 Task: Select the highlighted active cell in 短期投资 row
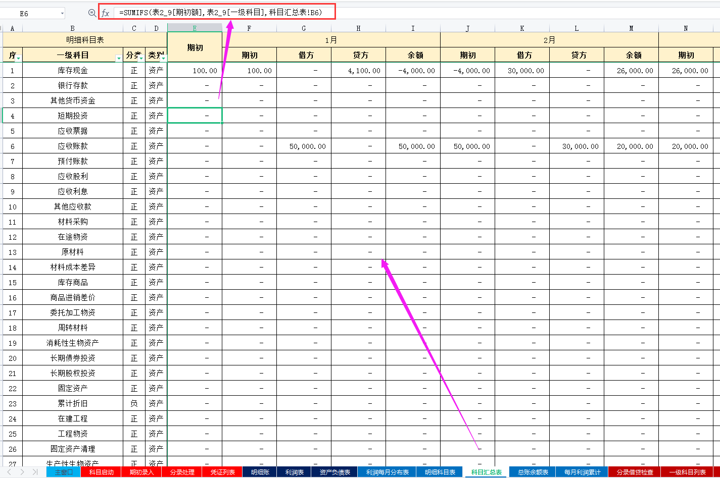(x=195, y=116)
